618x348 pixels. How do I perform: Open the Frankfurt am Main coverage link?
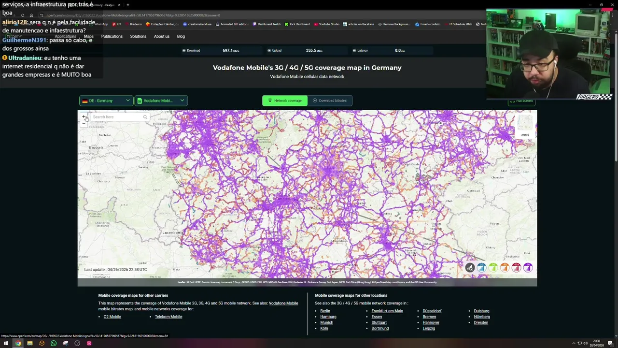click(387, 311)
